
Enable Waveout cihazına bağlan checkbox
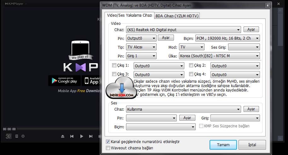pos(108,148)
